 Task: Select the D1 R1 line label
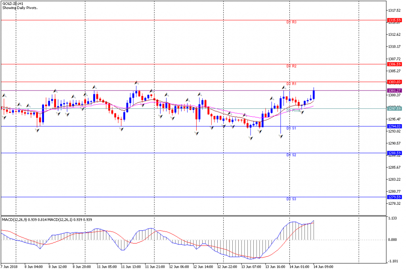[291, 84]
